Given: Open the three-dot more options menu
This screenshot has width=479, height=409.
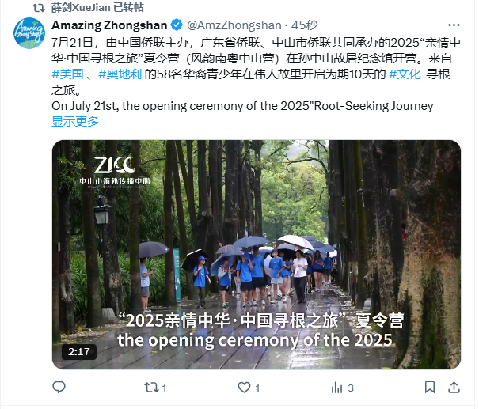Looking at the screenshot, I should click(x=454, y=25).
